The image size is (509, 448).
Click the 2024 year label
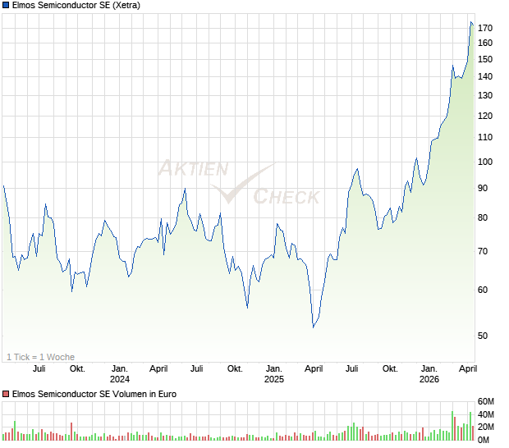[x=120, y=379]
